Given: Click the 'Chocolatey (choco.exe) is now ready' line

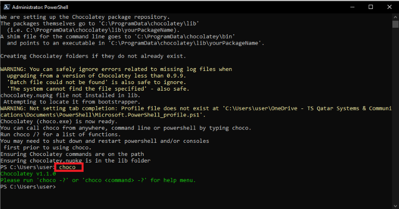Looking at the screenshot, I should pos(59,122).
